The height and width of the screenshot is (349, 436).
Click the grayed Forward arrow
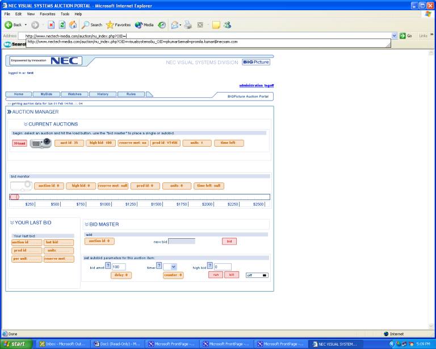35,25
